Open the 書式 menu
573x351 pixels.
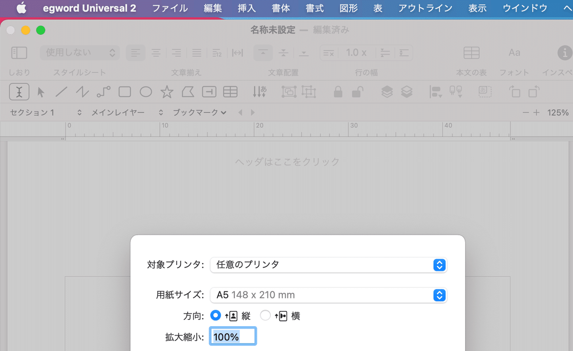click(315, 8)
